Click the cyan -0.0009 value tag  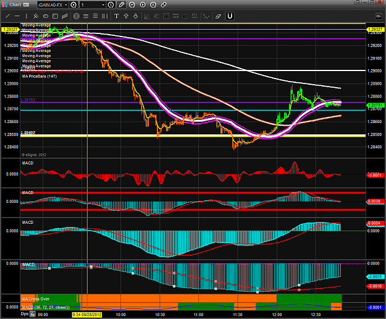click(375, 276)
